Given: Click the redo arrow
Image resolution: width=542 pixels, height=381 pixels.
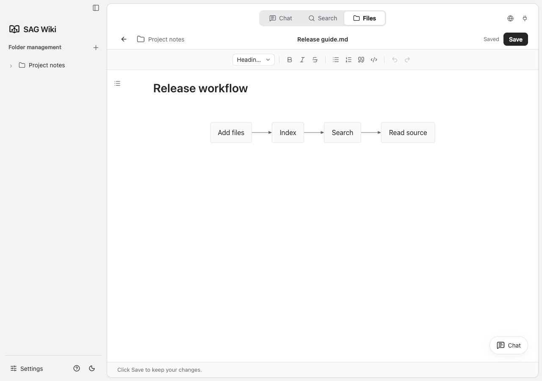Looking at the screenshot, I should click(407, 60).
